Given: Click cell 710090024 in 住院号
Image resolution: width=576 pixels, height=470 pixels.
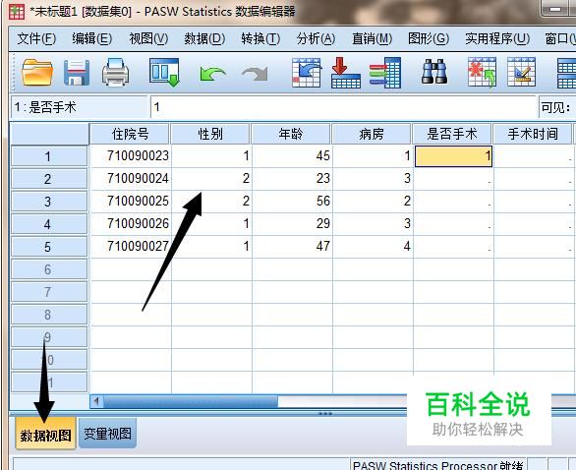Looking at the screenshot, I should 131,179.
